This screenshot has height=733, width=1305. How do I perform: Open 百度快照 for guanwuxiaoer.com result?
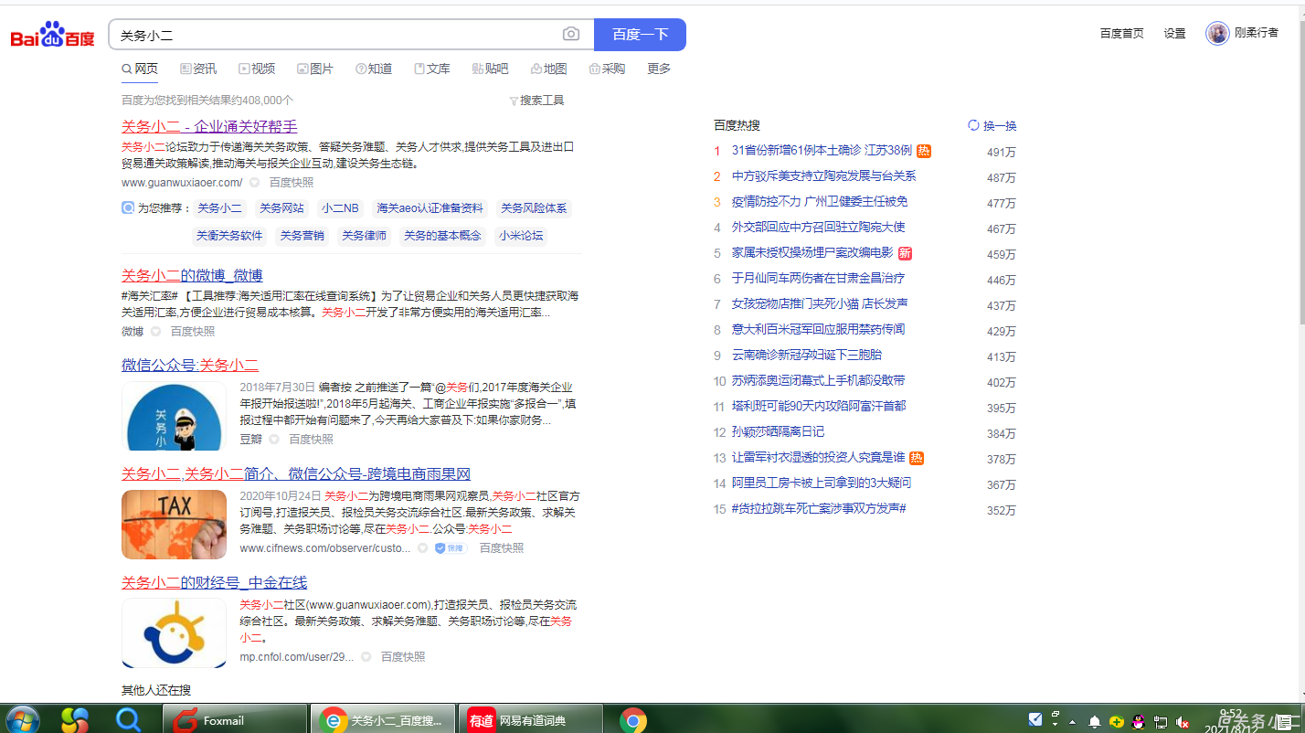tap(291, 183)
